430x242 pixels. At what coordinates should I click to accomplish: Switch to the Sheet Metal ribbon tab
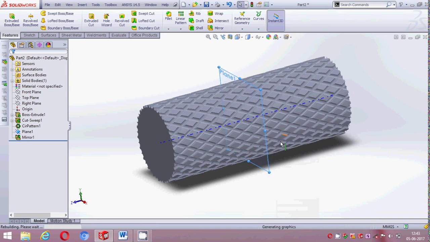[71, 35]
